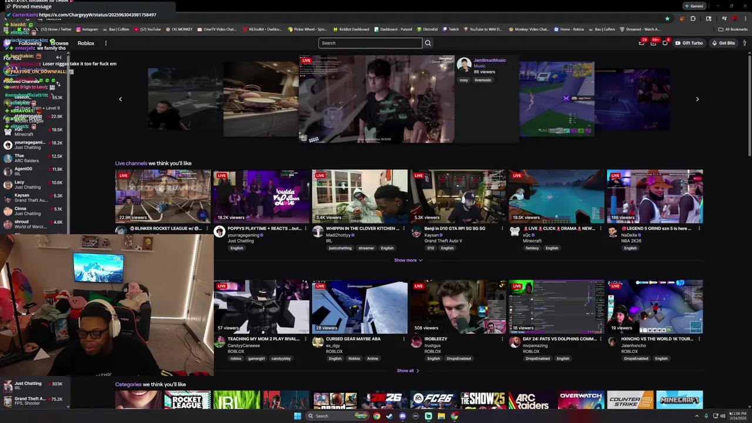The image size is (752, 423).
Task: Open options menu for DAY 24: PATS VS DOLPHINS card
Action: coord(600,339)
